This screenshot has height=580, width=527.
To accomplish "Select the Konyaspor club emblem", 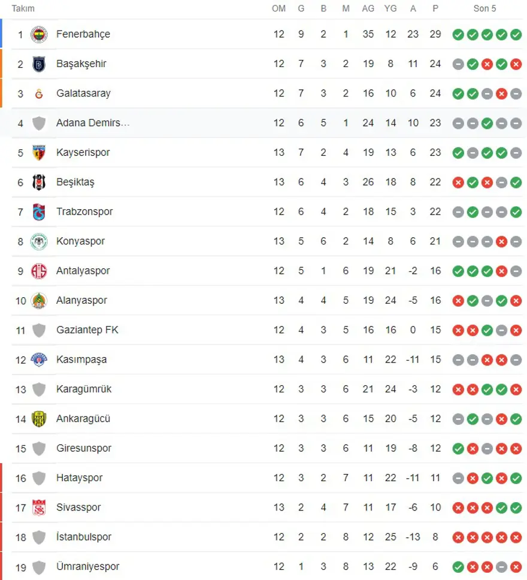I will (39, 241).
